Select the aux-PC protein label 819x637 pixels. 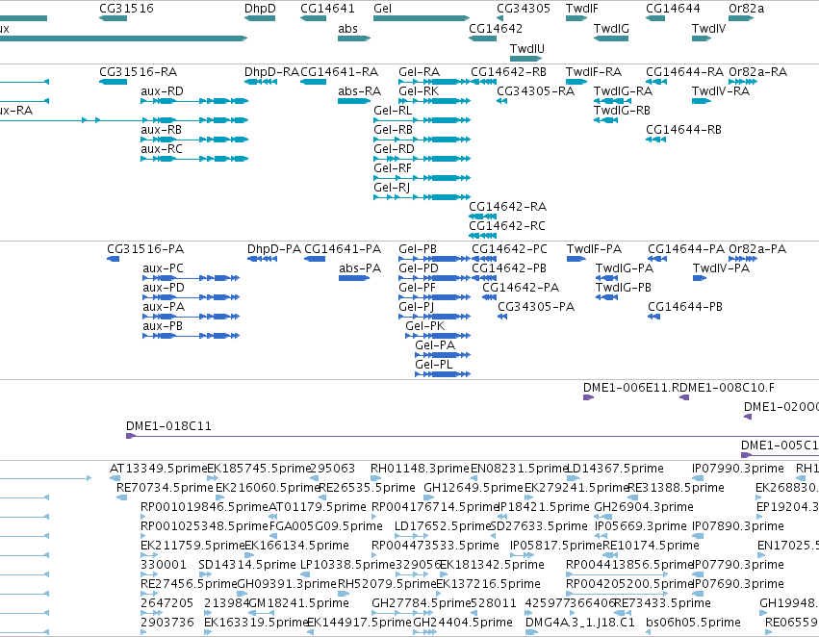coord(163,268)
